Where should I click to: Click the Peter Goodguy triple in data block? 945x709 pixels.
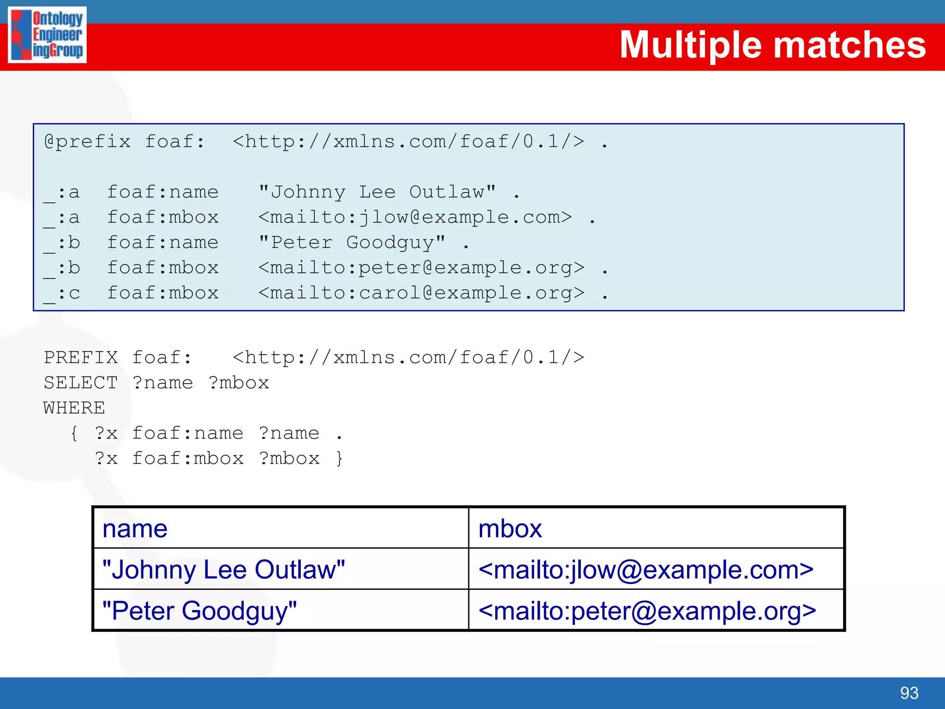256,243
